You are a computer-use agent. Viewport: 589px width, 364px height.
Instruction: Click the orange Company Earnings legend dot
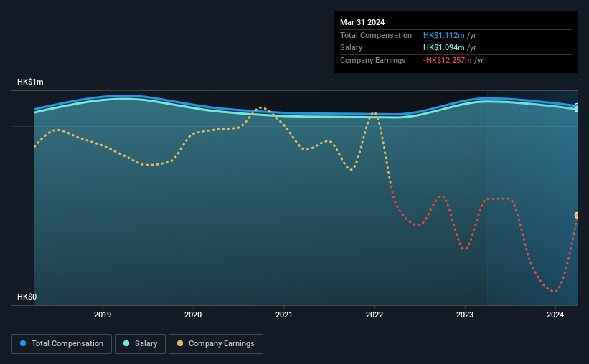coord(180,343)
